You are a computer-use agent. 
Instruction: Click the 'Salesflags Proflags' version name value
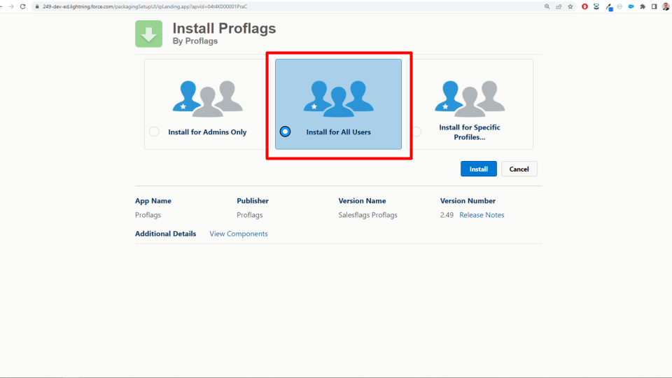(x=367, y=215)
